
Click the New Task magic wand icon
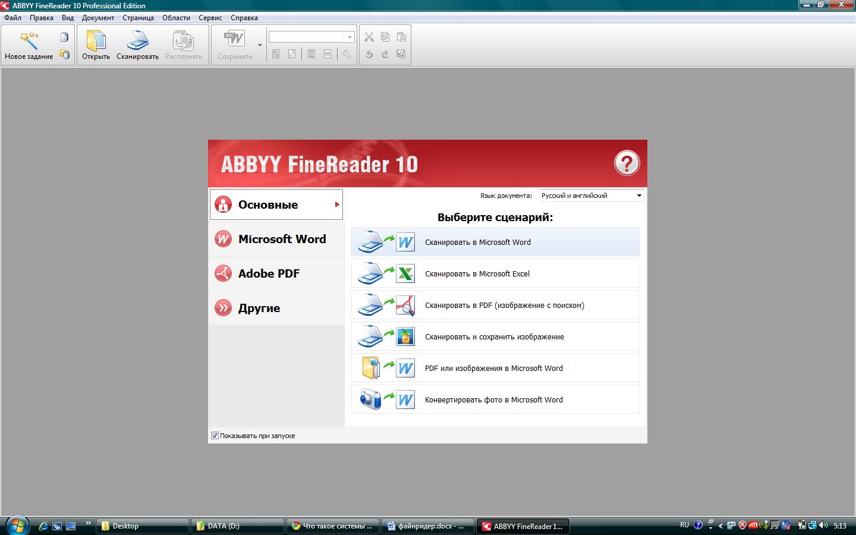(x=29, y=40)
